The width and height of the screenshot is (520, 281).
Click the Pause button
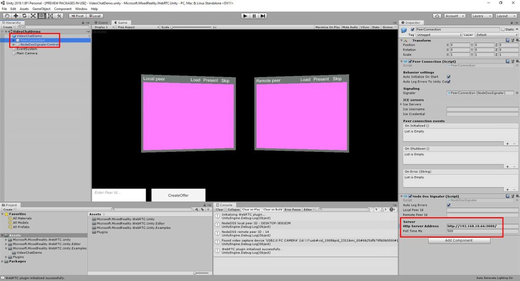[x=254, y=16]
